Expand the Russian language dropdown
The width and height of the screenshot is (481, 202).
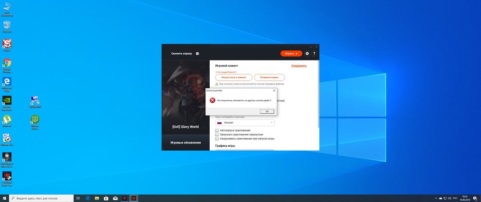pyautogui.click(x=245, y=123)
